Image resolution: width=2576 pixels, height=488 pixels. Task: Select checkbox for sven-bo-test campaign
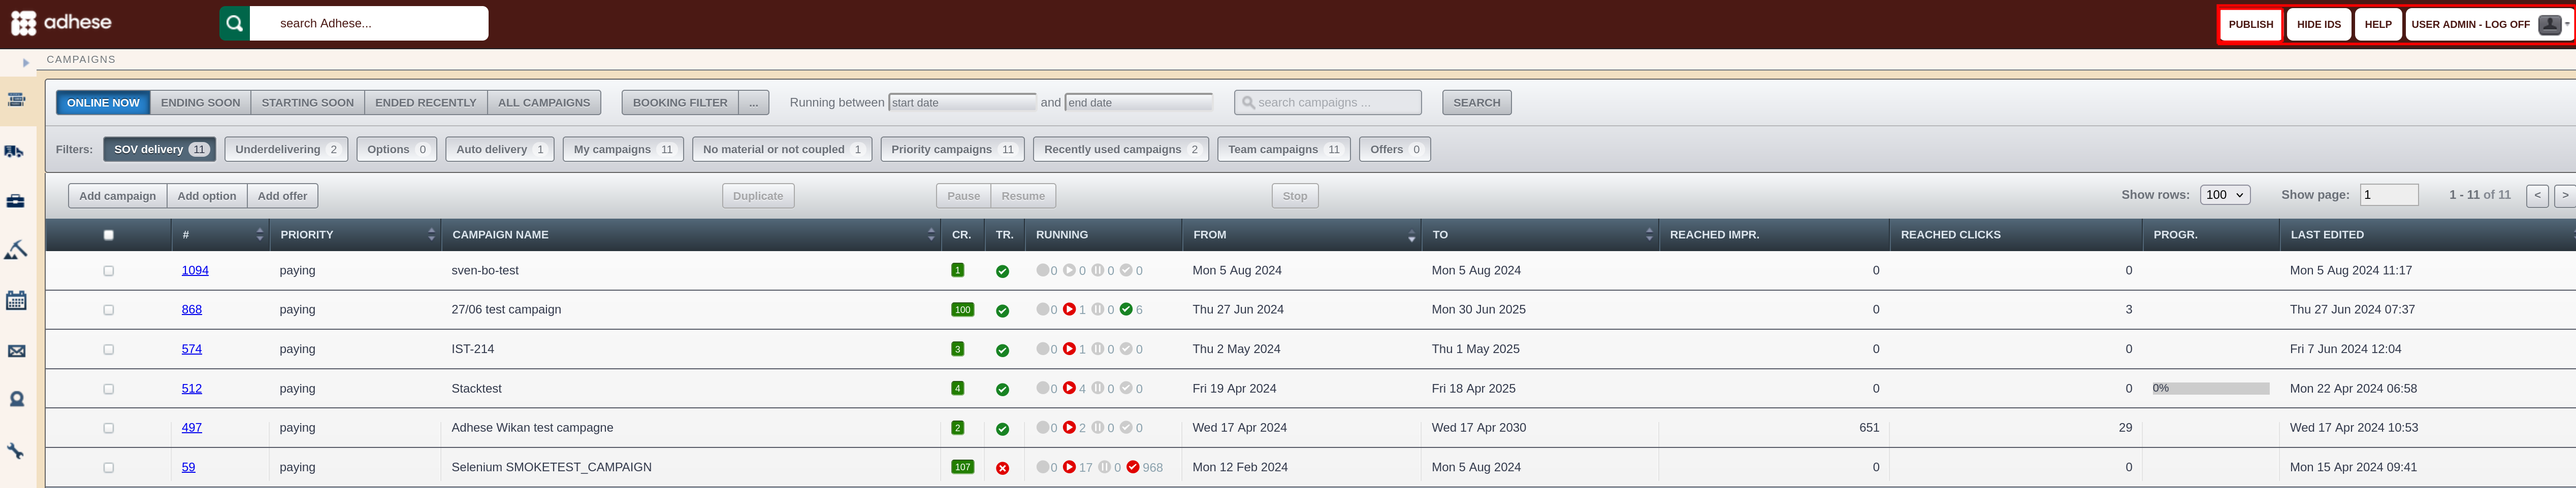click(109, 270)
